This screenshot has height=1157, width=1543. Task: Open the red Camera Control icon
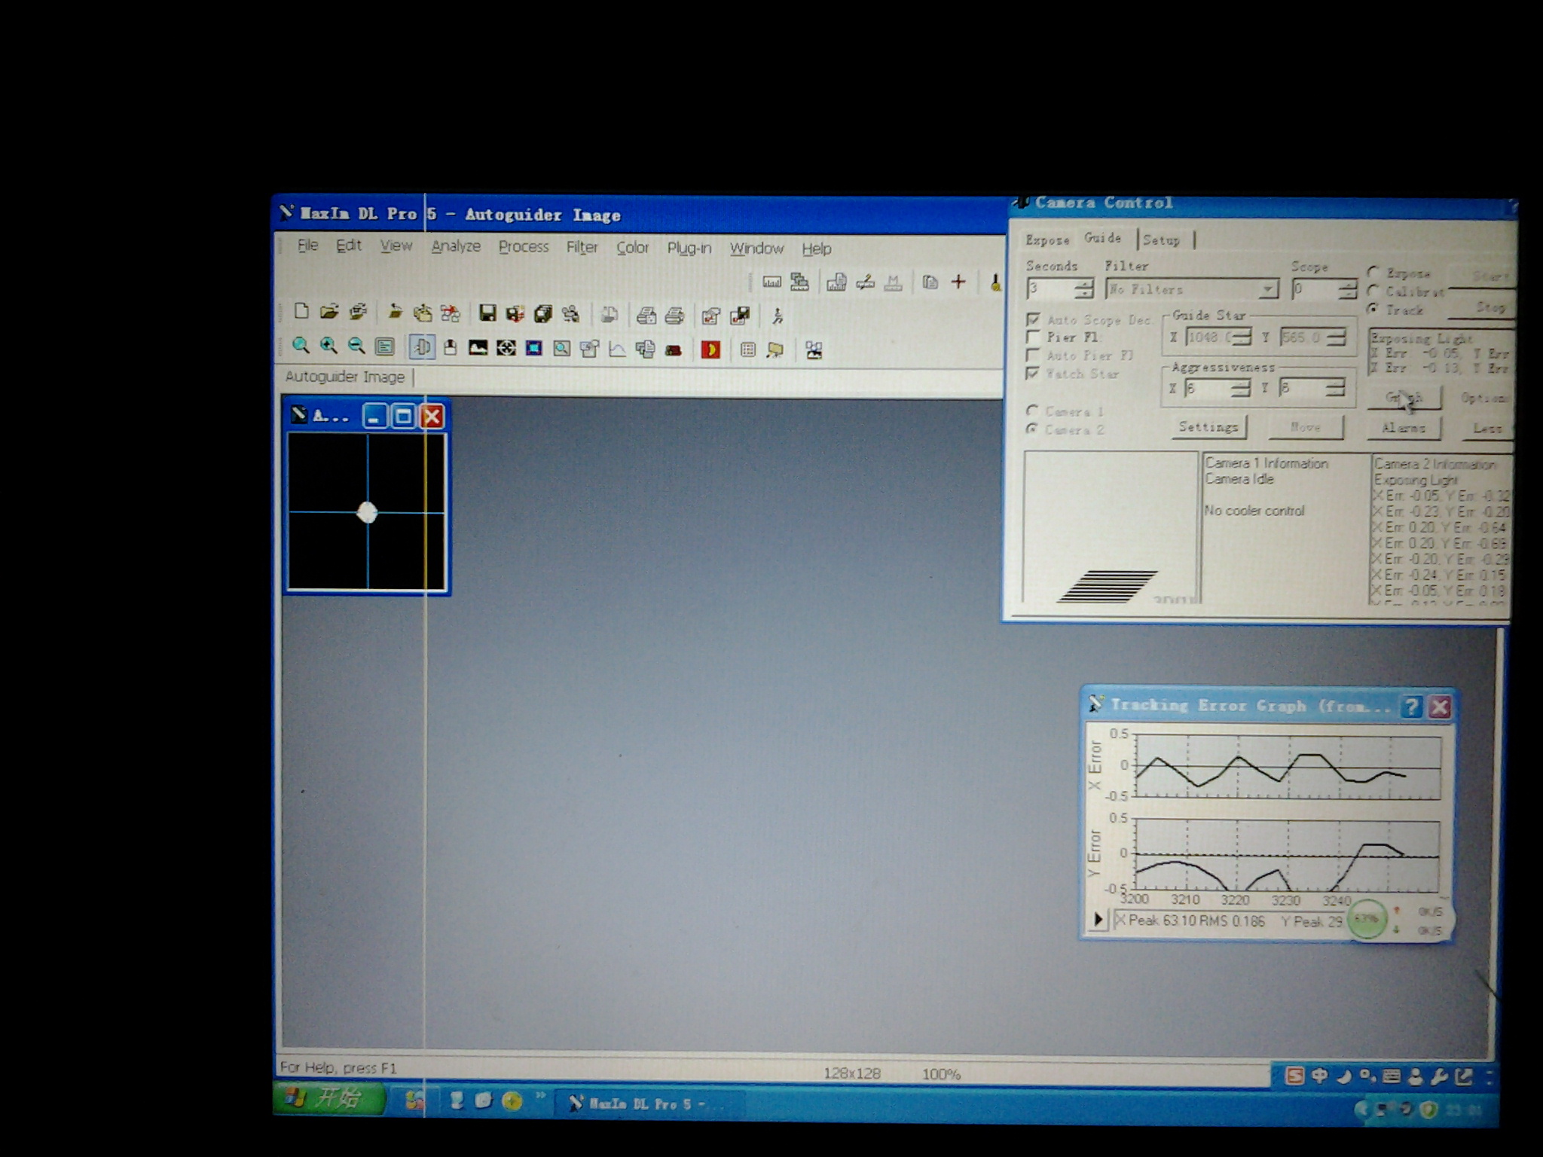[x=710, y=350]
